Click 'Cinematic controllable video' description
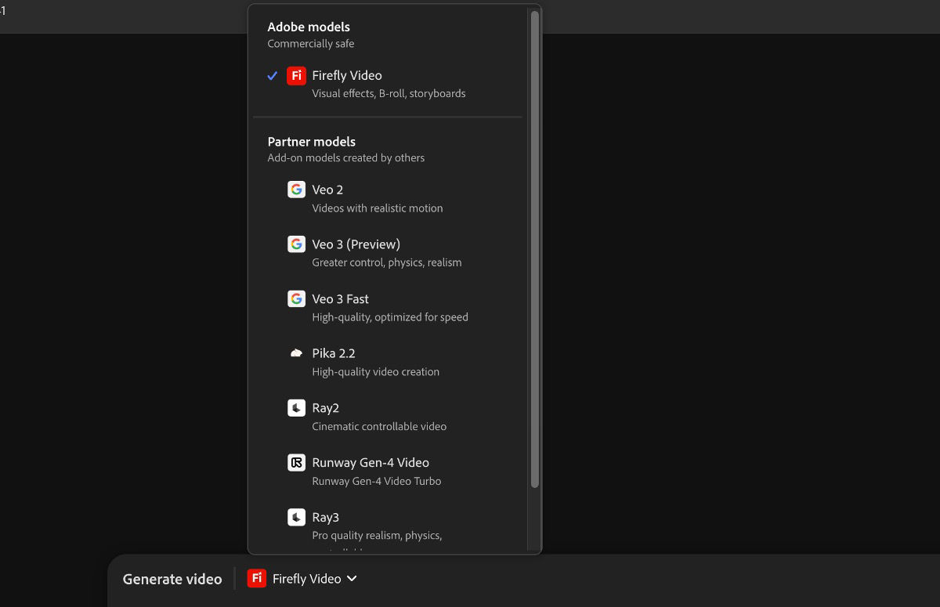 point(379,427)
